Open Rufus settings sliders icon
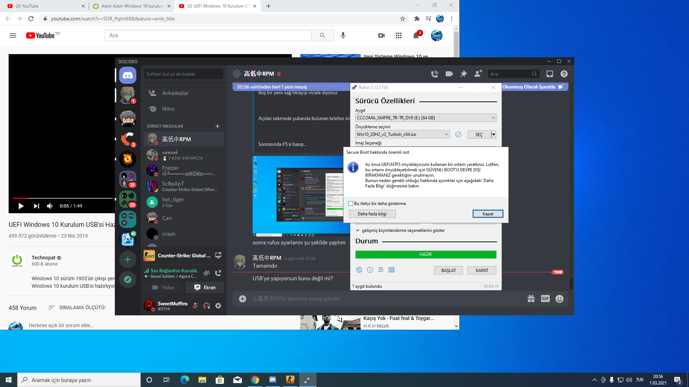The image size is (689, 387). point(381,270)
